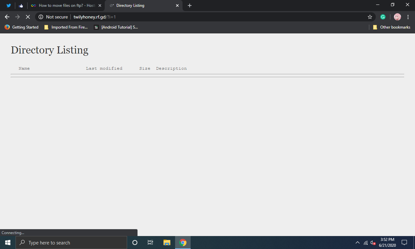Switch to How to move files tab
The height and width of the screenshot is (249, 415).
pos(65,6)
